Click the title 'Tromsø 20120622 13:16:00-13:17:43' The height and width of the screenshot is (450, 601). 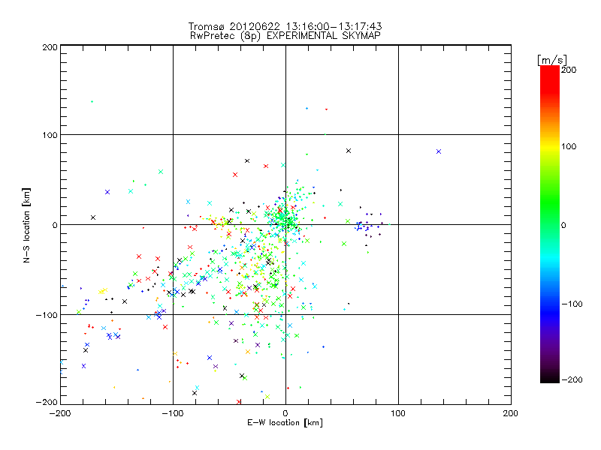285,26
